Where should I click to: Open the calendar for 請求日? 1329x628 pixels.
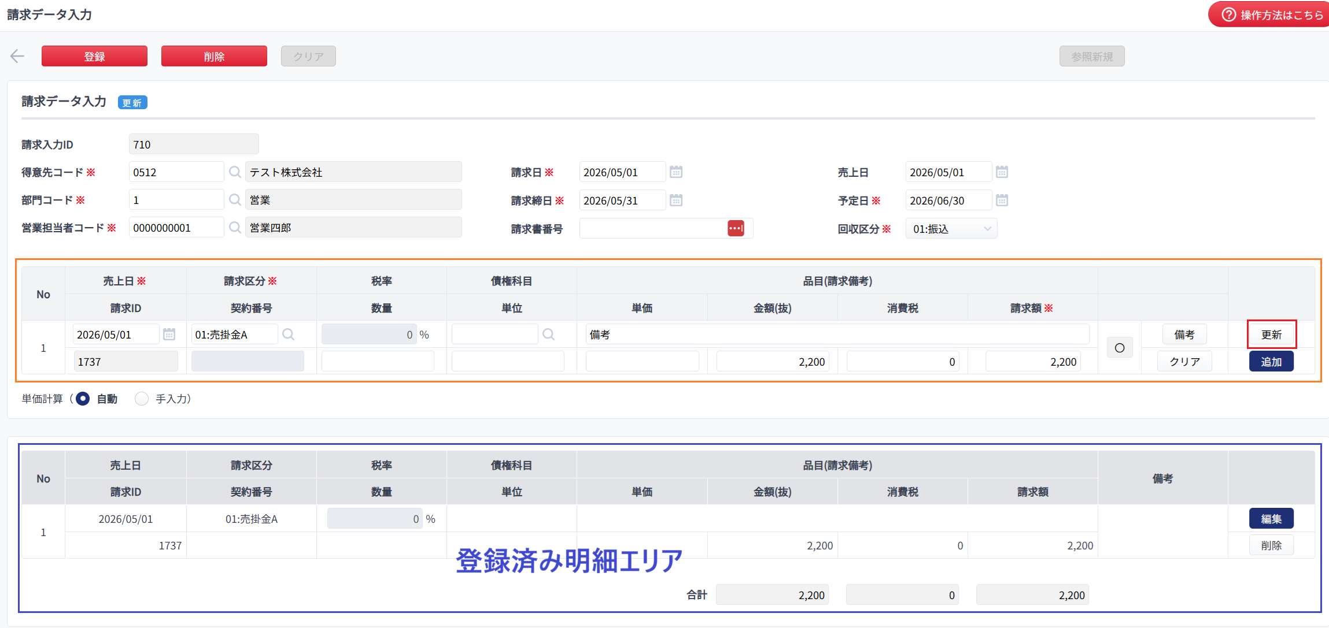pyautogui.click(x=676, y=172)
